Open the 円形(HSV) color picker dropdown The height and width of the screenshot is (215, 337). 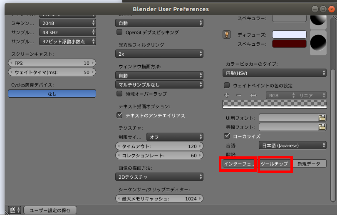pyautogui.click(x=275, y=73)
